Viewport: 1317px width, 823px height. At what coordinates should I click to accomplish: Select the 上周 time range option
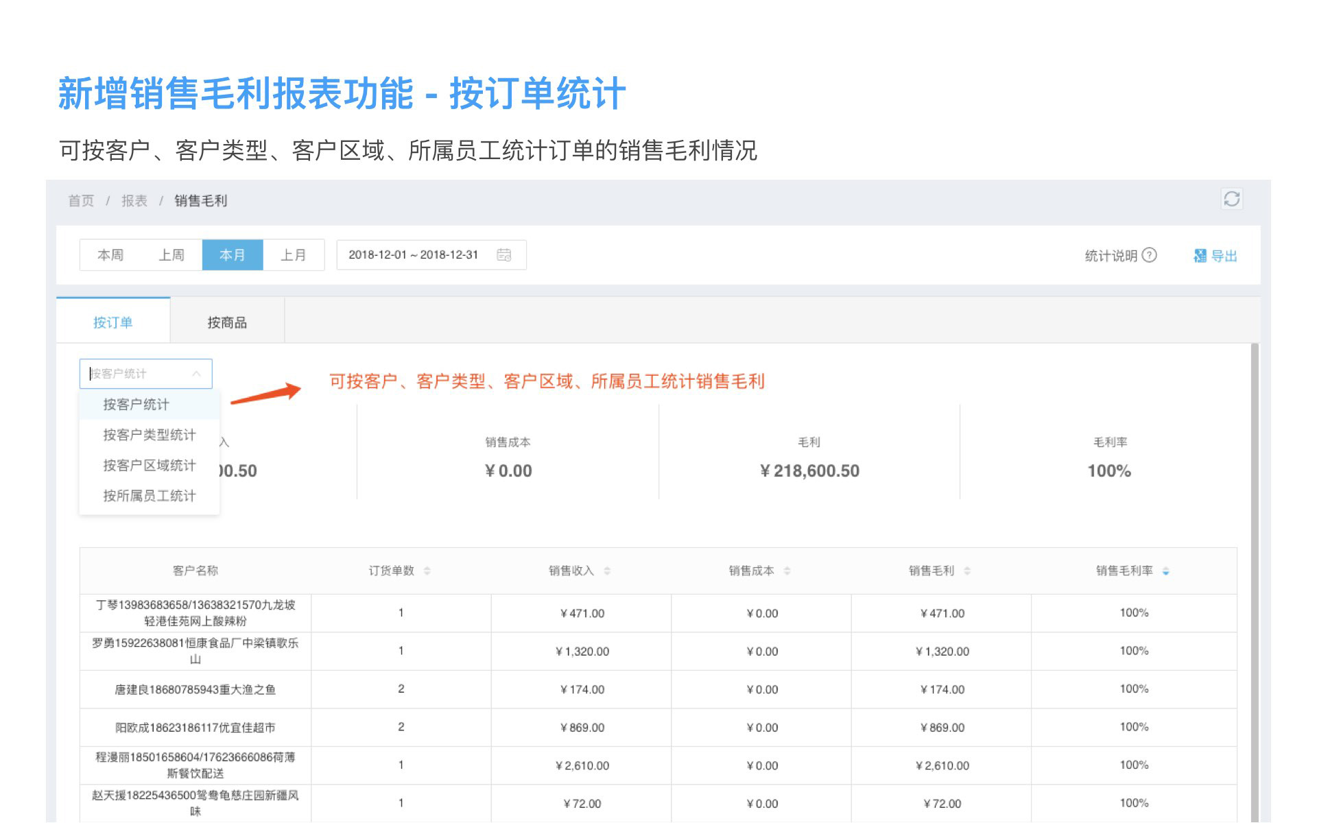pyautogui.click(x=171, y=255)
